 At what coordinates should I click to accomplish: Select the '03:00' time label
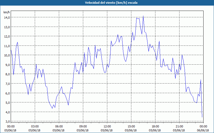tap(35, 127)
